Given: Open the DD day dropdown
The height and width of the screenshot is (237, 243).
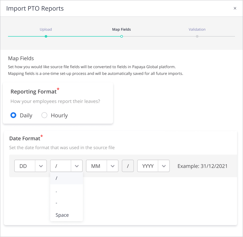Looking at the screenshot, I should pyautogui.click(x=30, y=166).
